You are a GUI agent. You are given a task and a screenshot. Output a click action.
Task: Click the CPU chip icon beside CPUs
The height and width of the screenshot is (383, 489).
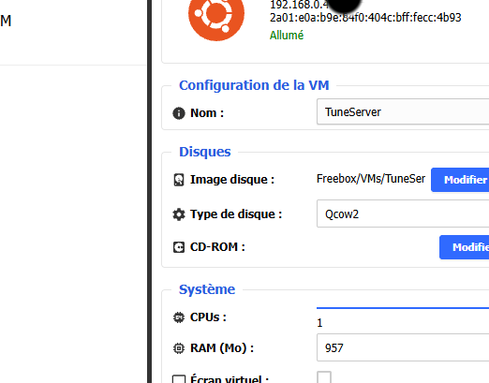click(x=179, y=317)
